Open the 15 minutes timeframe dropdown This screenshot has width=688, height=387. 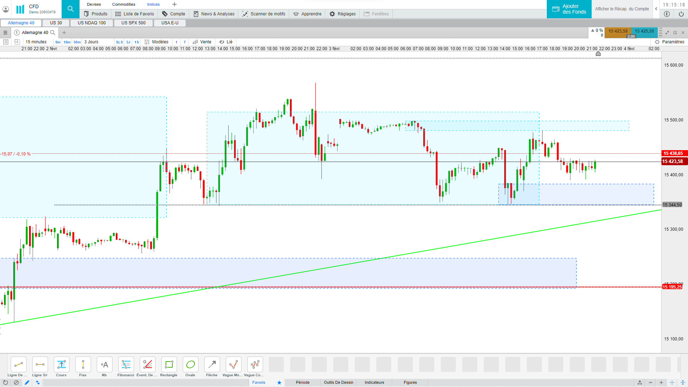36,42
